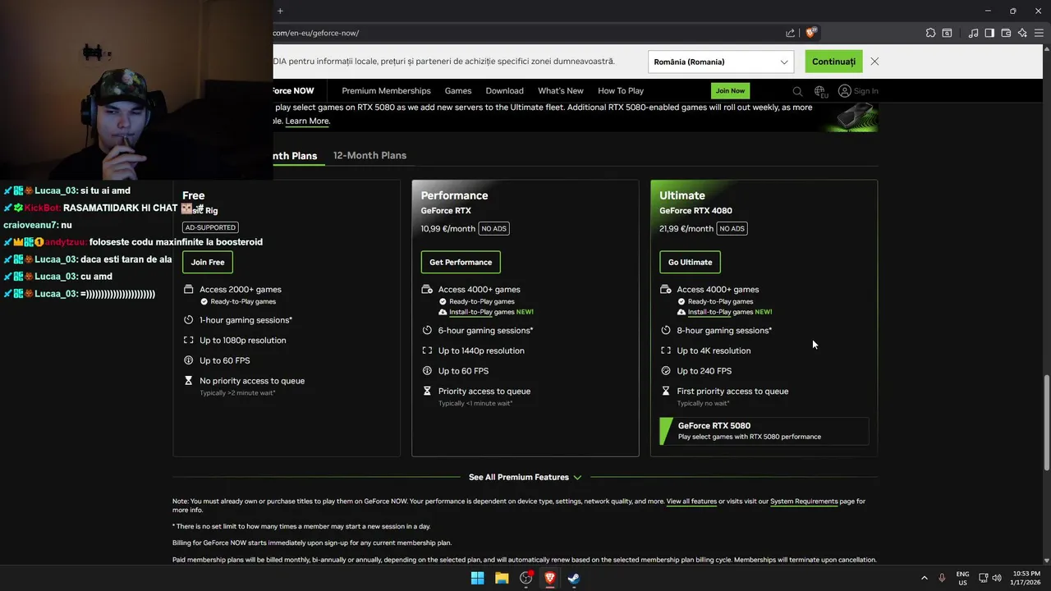The image size is (1051, 591).
Task: Click the Join Now button in nav bar
Action: tap(730, 91)
